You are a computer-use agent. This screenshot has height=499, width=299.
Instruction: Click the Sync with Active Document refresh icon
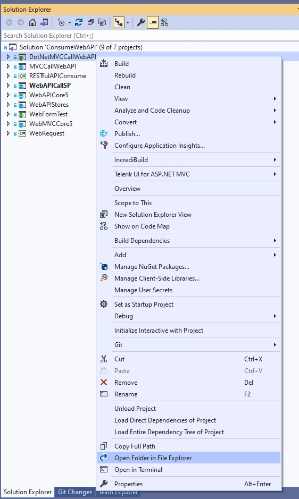coord(79,22)
